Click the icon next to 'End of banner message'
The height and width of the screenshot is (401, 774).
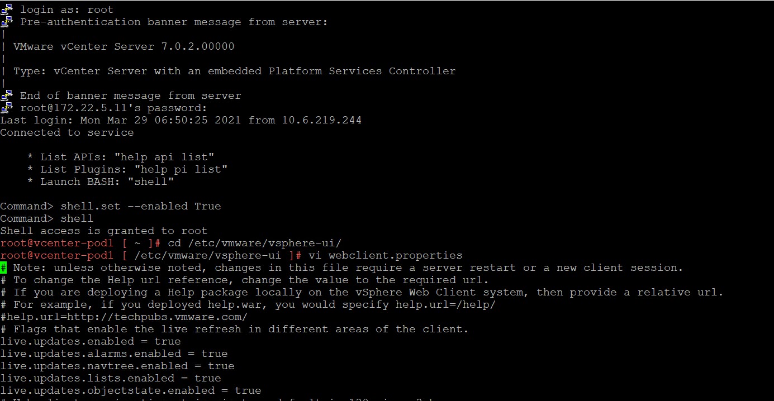click(7, 96)
